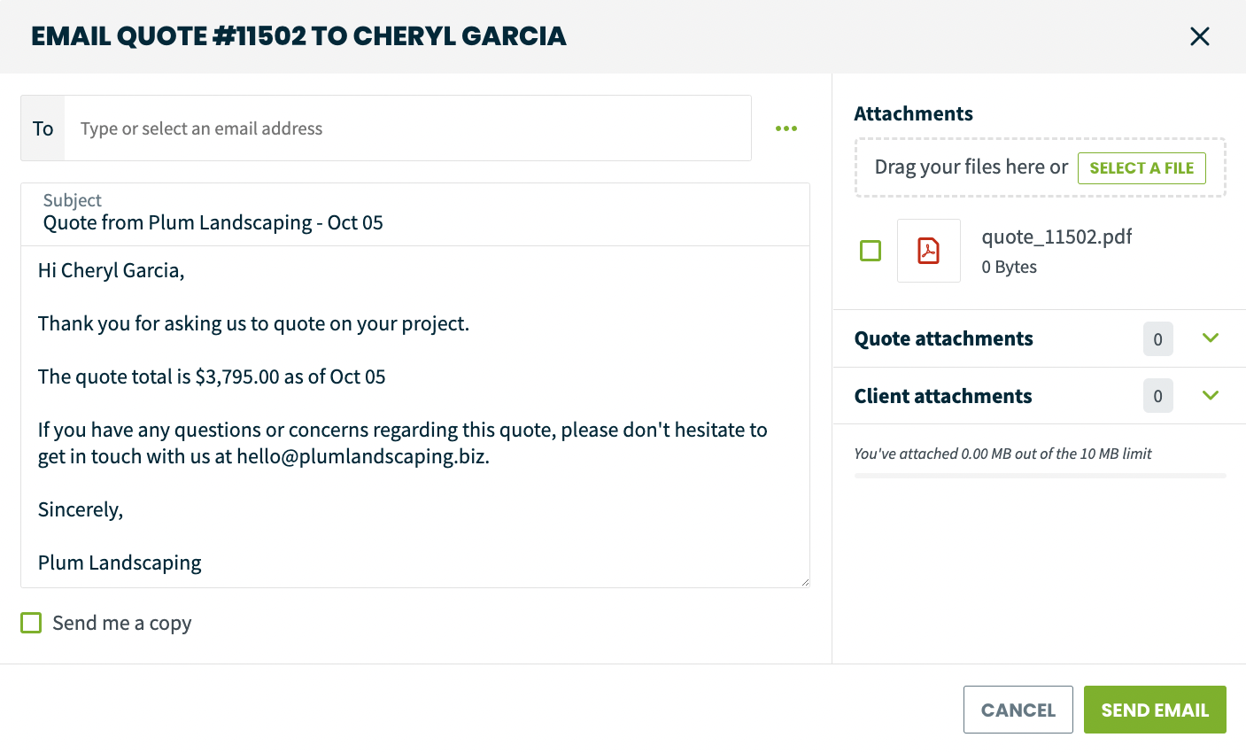The width and height of the screenshot is (1246, 753).
Task: Click the red PDF file icon
Action: (928, 251)
